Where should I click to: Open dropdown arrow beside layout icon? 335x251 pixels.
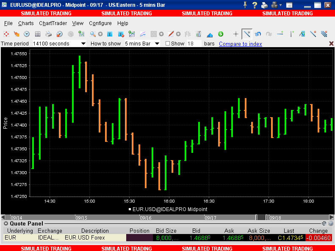(x=161, y=34)
